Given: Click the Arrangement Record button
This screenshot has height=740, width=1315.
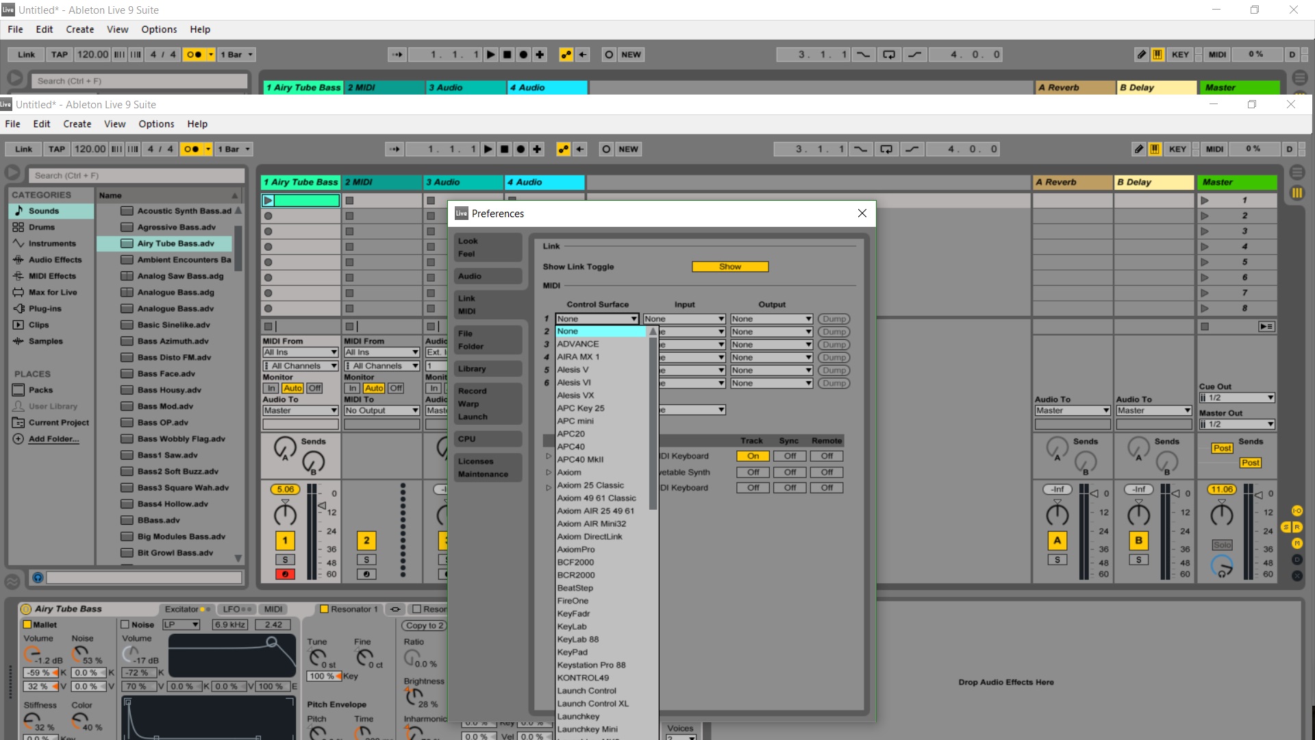Looking at the screenshot, I should [521, 149].
